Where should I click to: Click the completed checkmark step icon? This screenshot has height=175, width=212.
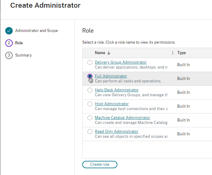9,31
